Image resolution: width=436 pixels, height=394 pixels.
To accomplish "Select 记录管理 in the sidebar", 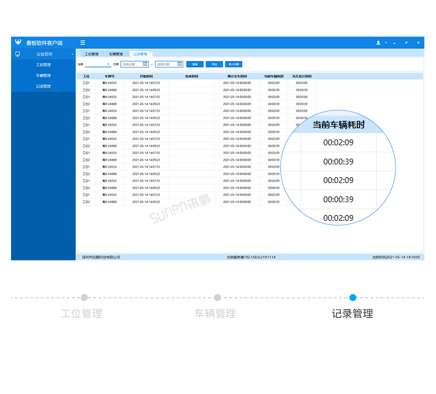I will tap(44, 86).
